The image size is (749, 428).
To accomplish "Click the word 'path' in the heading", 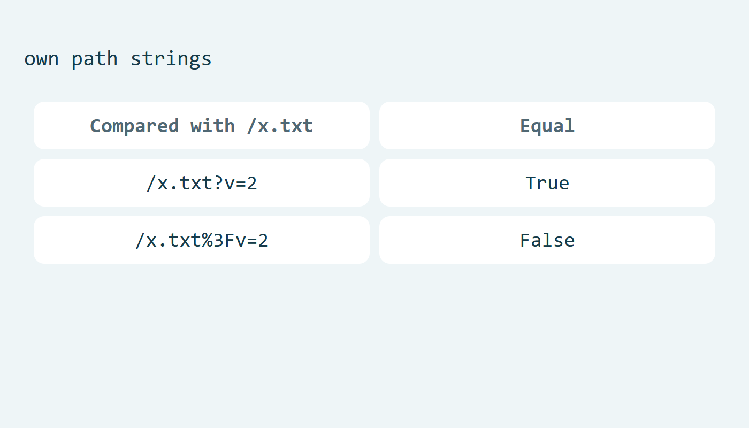I will 95,58.
